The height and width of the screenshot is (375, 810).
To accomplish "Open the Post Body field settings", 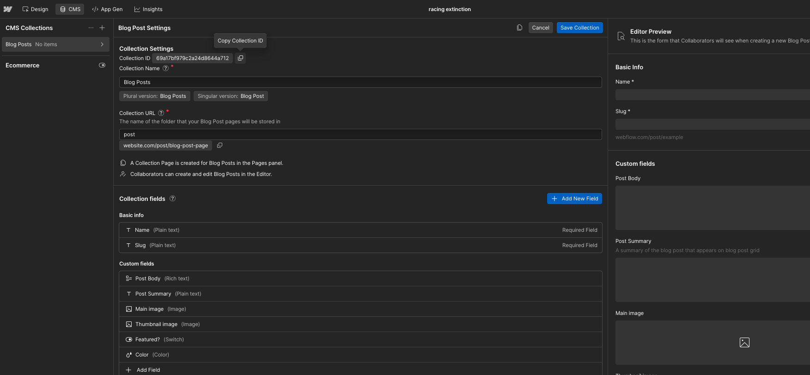I will (x=360, y=278).
